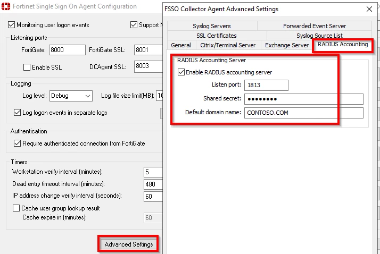Click the Log file size limit field

(x=159, y=96)
